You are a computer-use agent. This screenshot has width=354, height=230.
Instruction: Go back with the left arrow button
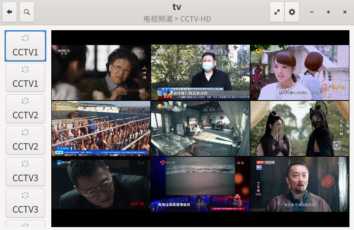click(x=10, y=12)
